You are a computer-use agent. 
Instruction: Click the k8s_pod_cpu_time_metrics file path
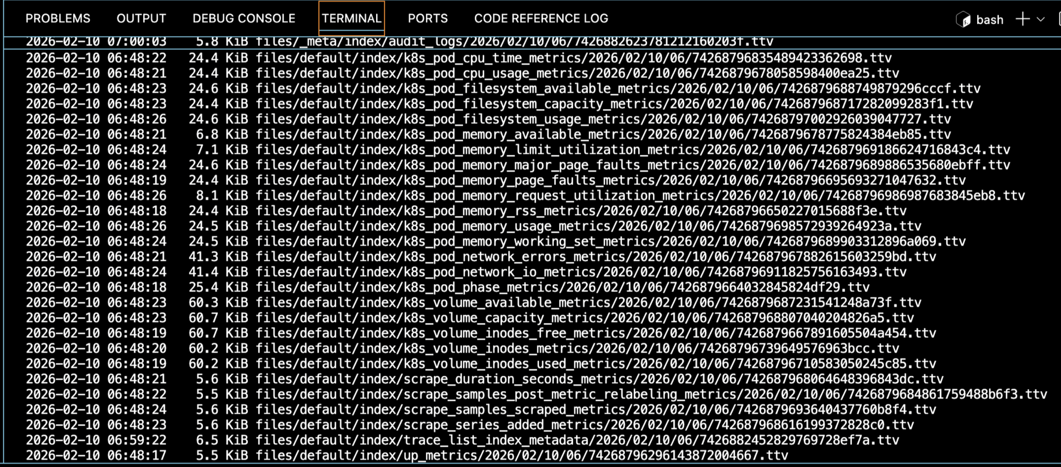pyautogui.click(x=573, y=58)
